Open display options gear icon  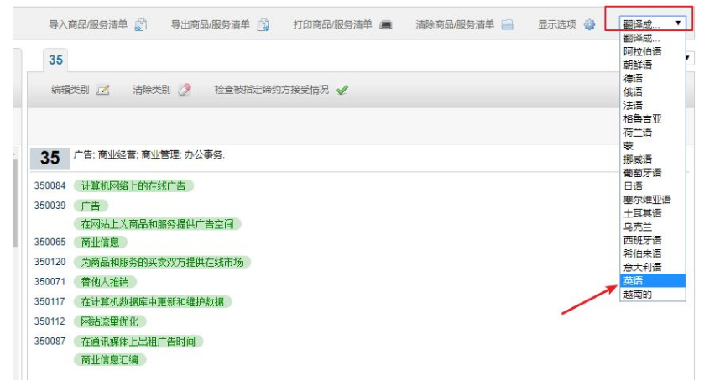[589, 24]
